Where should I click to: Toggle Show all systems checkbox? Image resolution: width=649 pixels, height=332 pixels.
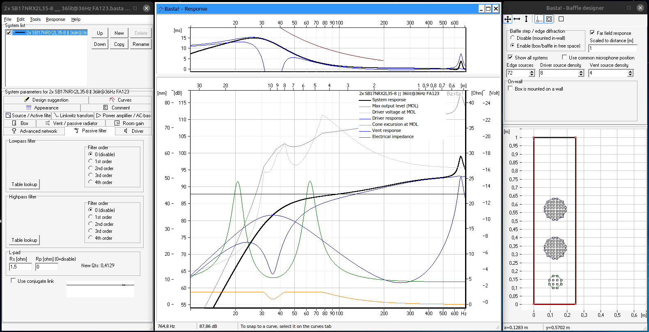tap(510, 57)
